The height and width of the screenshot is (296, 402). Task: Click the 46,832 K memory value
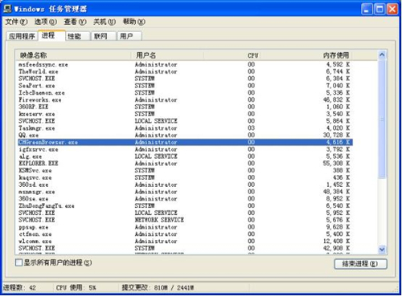[336, 99]
